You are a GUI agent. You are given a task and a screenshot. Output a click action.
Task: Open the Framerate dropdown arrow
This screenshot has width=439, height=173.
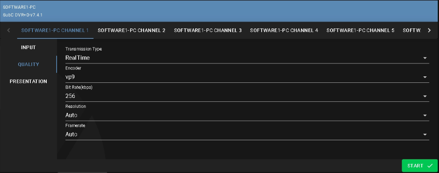[x=425, y=135]
